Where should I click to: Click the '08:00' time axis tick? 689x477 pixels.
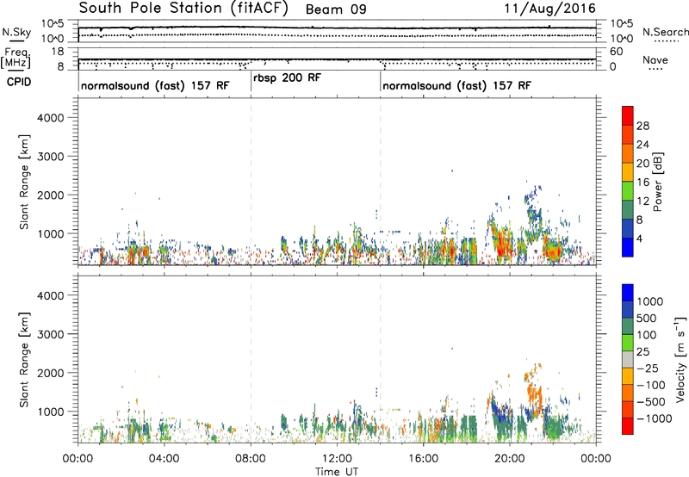(x=251, y=459)
